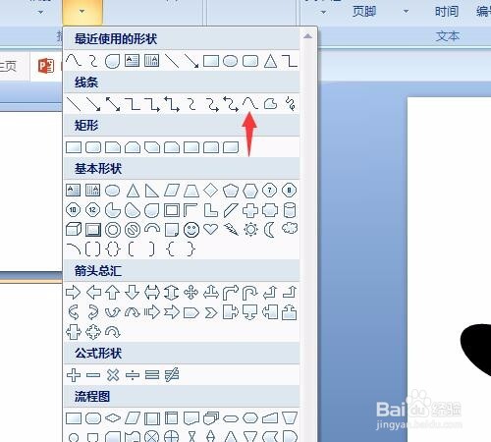This screenshot has width=491, height=442.
Task: Click the PowerPoint file icon in background
Action: [x=46, y=66]
